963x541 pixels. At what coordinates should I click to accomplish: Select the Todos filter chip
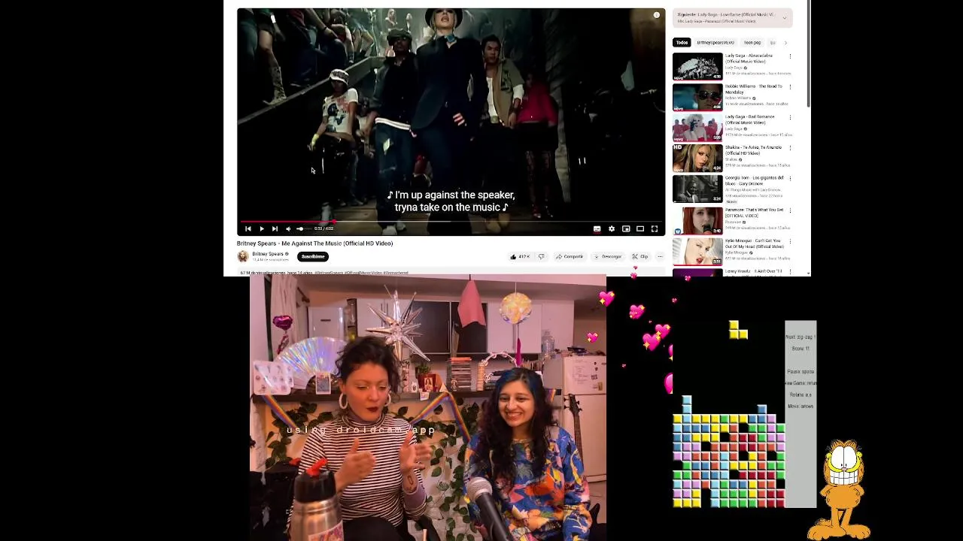[x=682, y=43]
